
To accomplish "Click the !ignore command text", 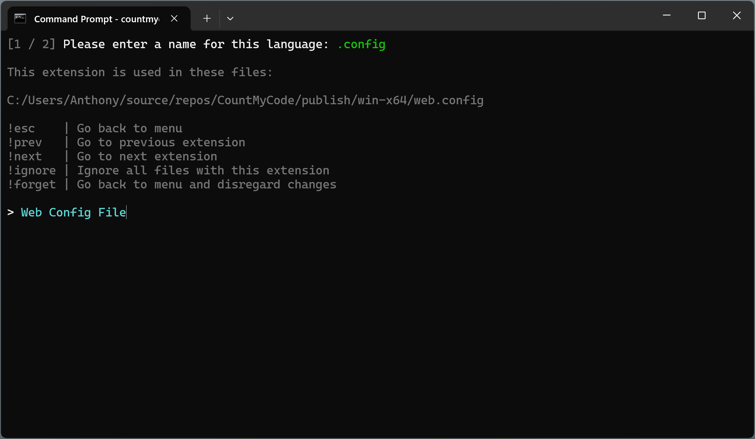I will (32, 170).
